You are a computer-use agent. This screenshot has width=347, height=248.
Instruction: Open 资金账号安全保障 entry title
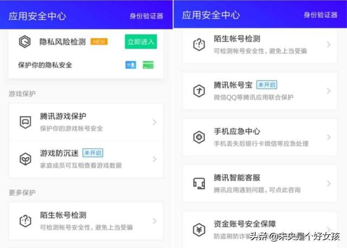coord(245,224)
